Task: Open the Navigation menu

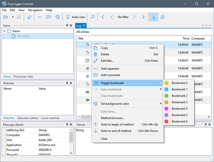Action: [35, 10]
